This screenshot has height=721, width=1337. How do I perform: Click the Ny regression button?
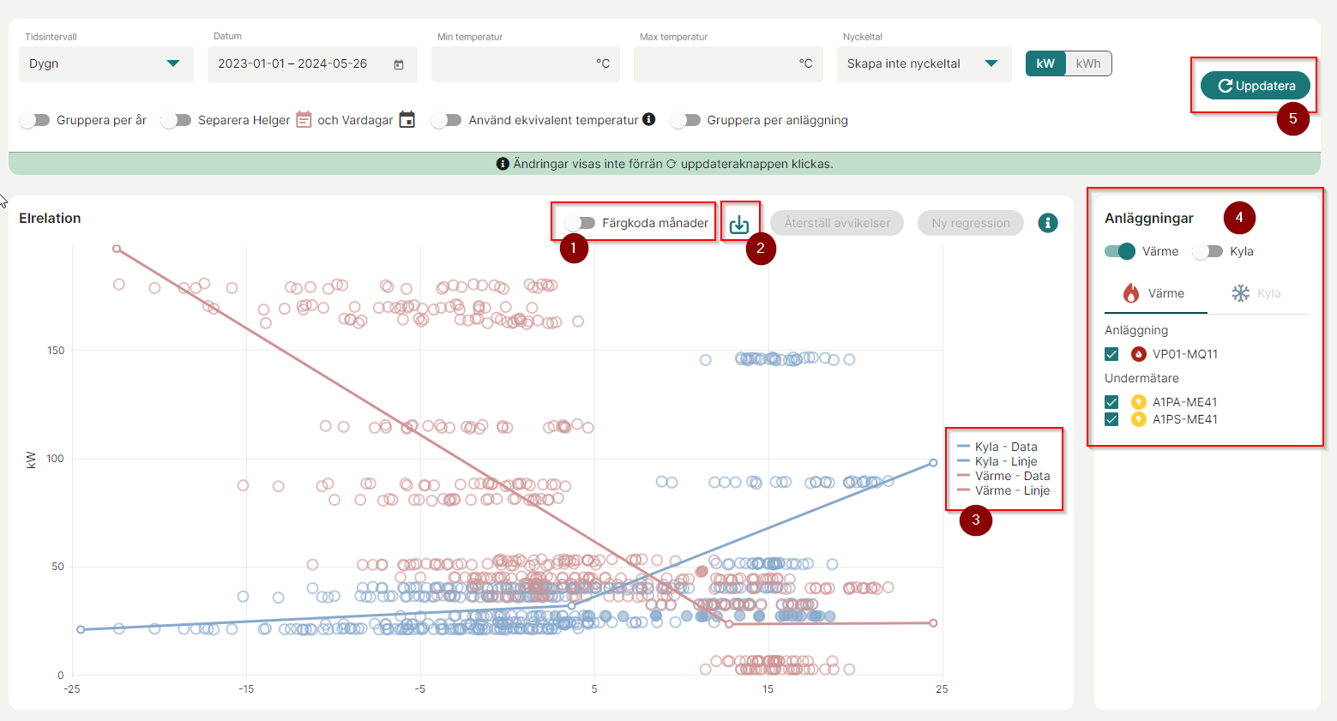pyautogui.click(x=971, y=223)
